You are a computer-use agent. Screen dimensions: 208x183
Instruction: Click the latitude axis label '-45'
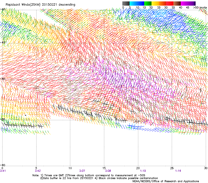tap(3, 43)
